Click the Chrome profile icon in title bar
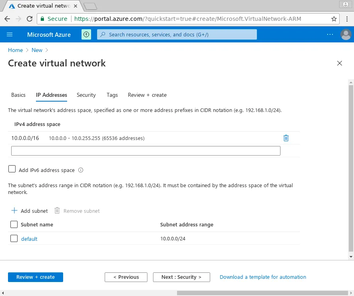This screenshot has width=354, height=296. pos(346,4)
